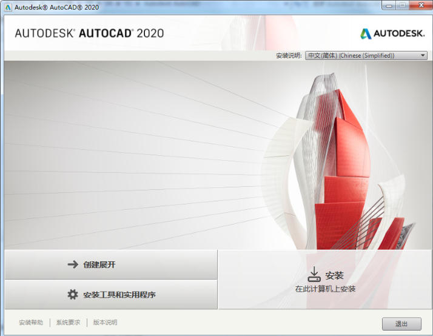This screenshot has width=433, height=336.
Task: Click the download icon next to 安装
Action: [x=314, y=274]
